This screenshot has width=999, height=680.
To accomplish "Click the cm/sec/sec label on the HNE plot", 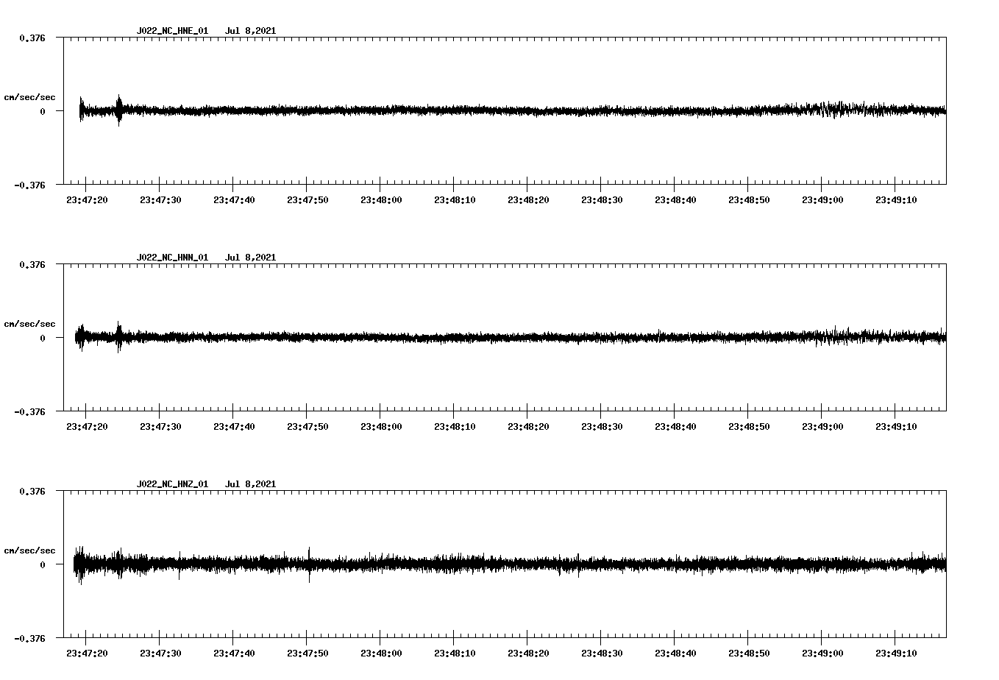I will (x=32, y=96).
